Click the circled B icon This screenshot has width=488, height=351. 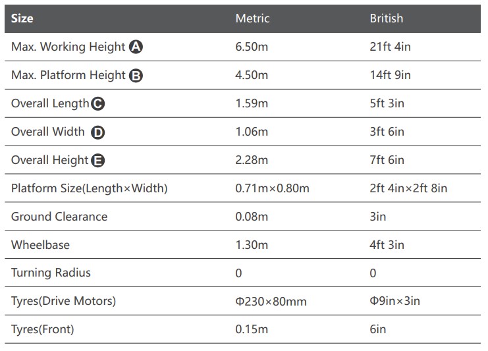pos(136,76)
